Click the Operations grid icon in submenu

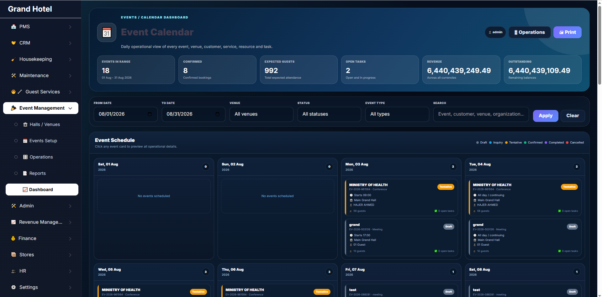pyautogui.click(x=25, y=157)
